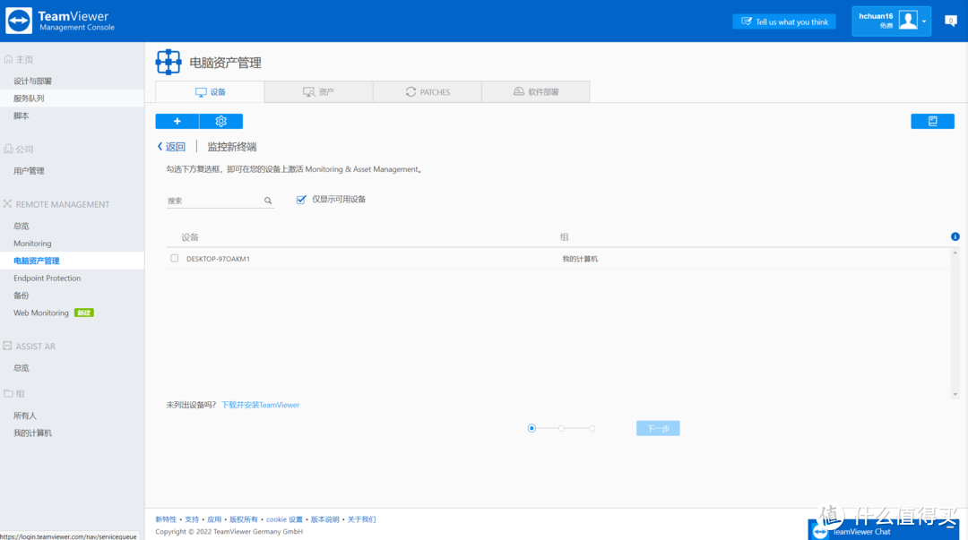This screenshot has height=540, width=968.
Task: Open 备份 in sidebar
Action: click(22, 295)
